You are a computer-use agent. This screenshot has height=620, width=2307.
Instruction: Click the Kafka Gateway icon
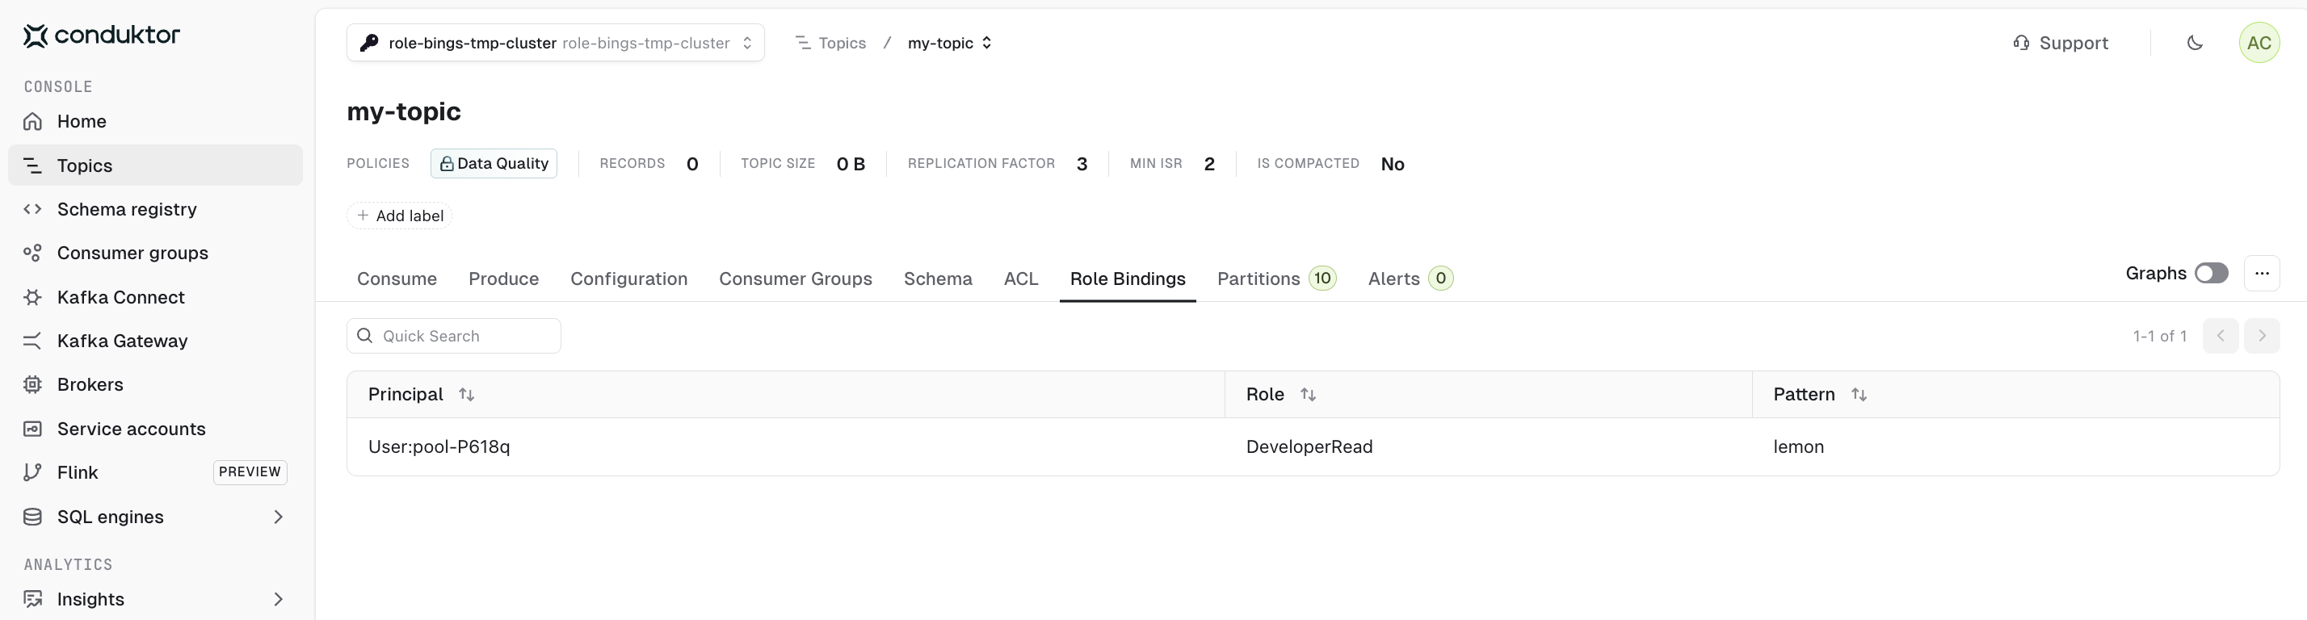33,341
